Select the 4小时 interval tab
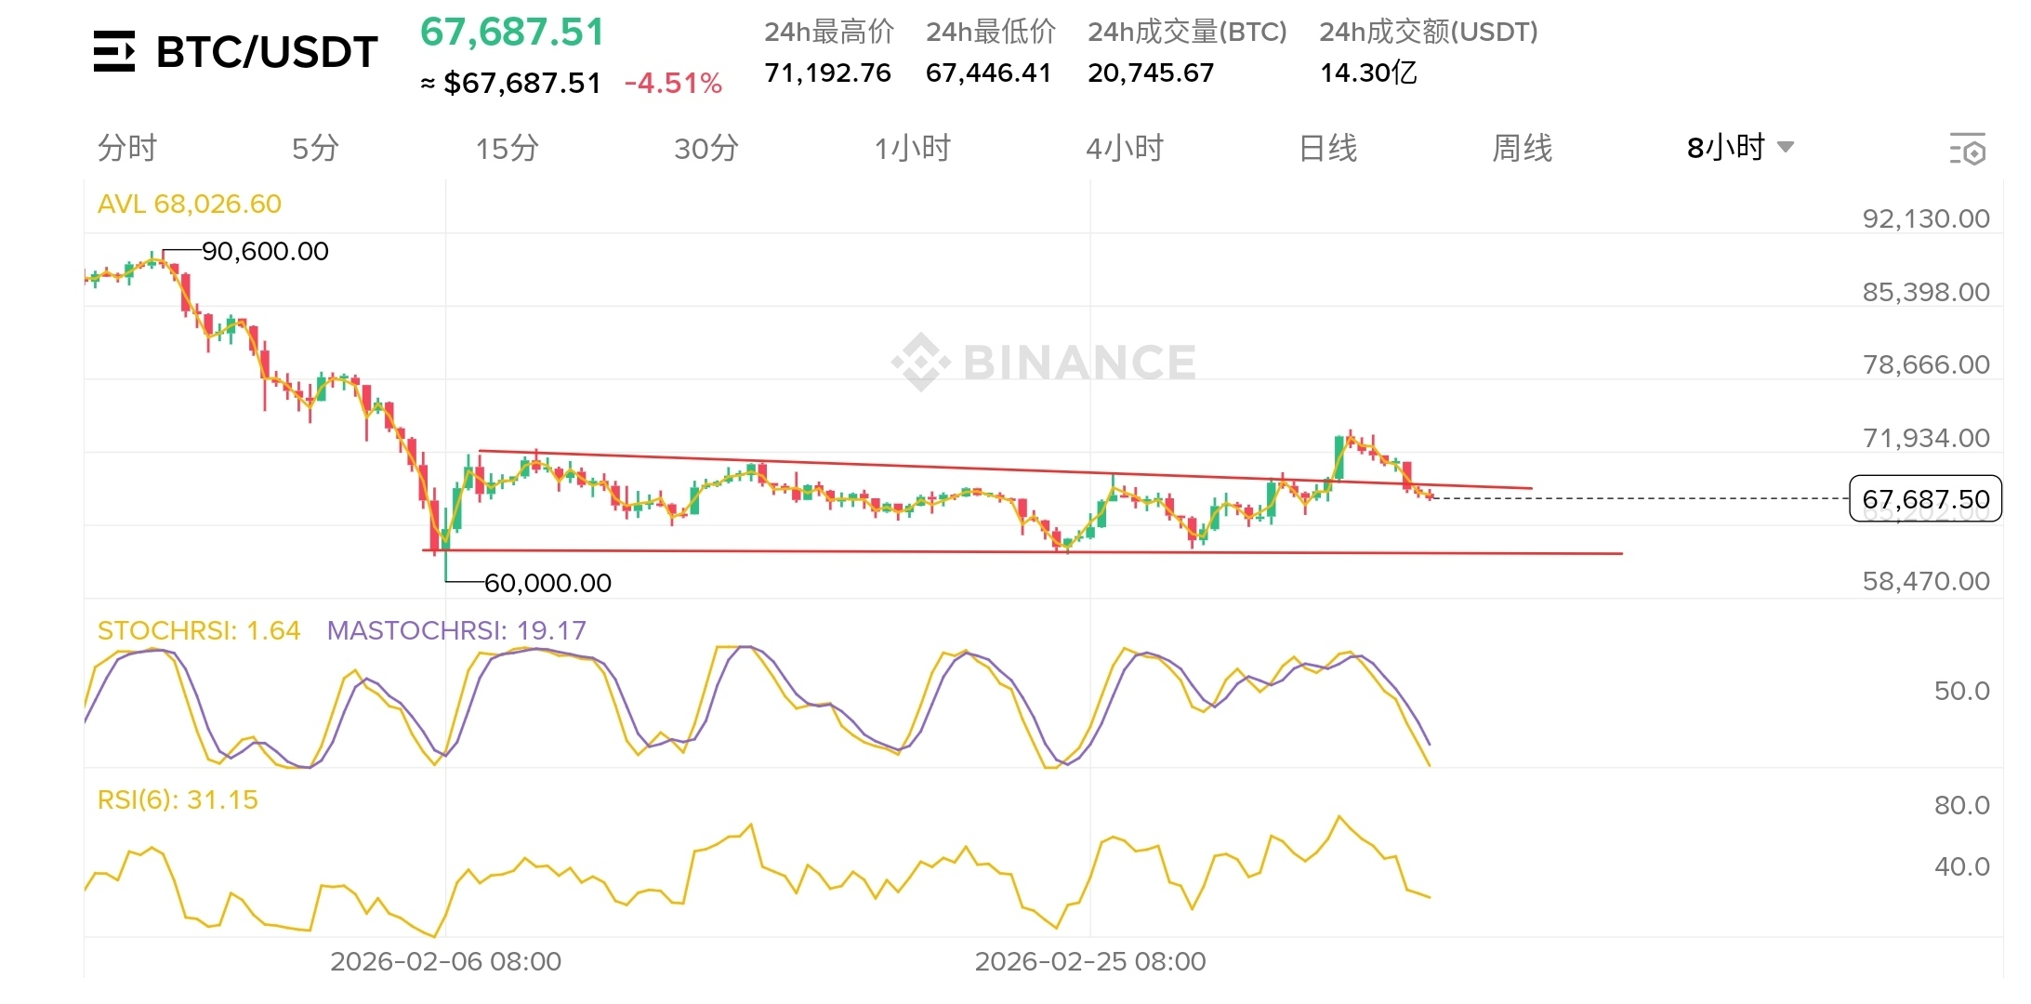 pyautogui.click(x=1125, y=149)
